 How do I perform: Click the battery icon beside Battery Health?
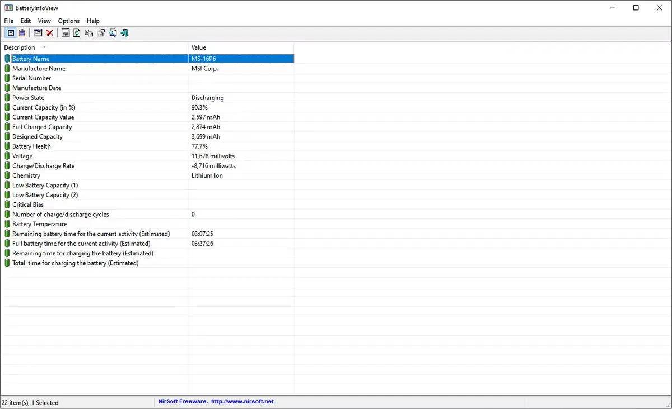(7, 146)
